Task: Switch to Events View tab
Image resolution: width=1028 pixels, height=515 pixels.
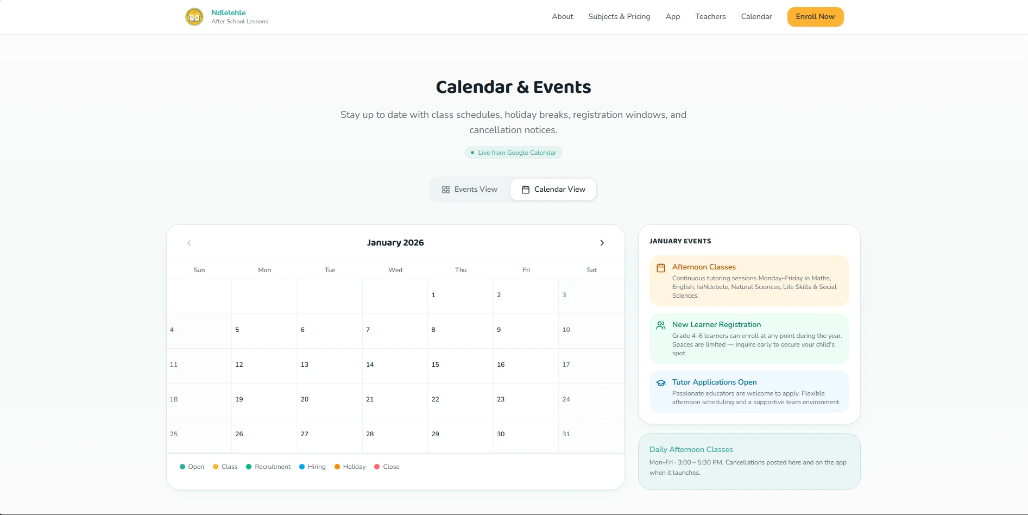Action: (470, 190)
